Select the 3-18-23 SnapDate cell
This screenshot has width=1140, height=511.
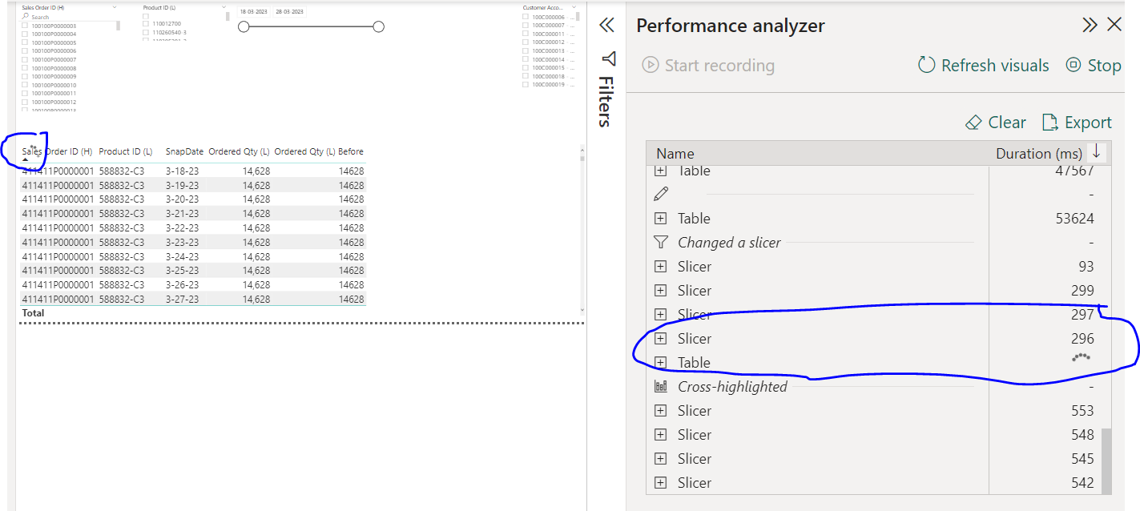click(182, 171)
